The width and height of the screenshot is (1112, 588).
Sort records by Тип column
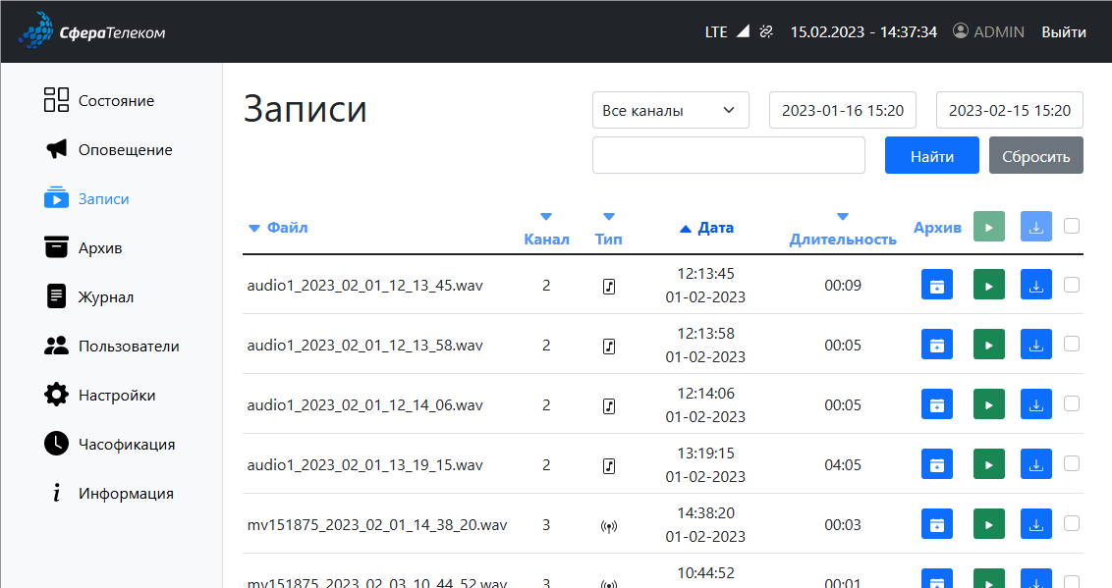click(x=608, y=230)
